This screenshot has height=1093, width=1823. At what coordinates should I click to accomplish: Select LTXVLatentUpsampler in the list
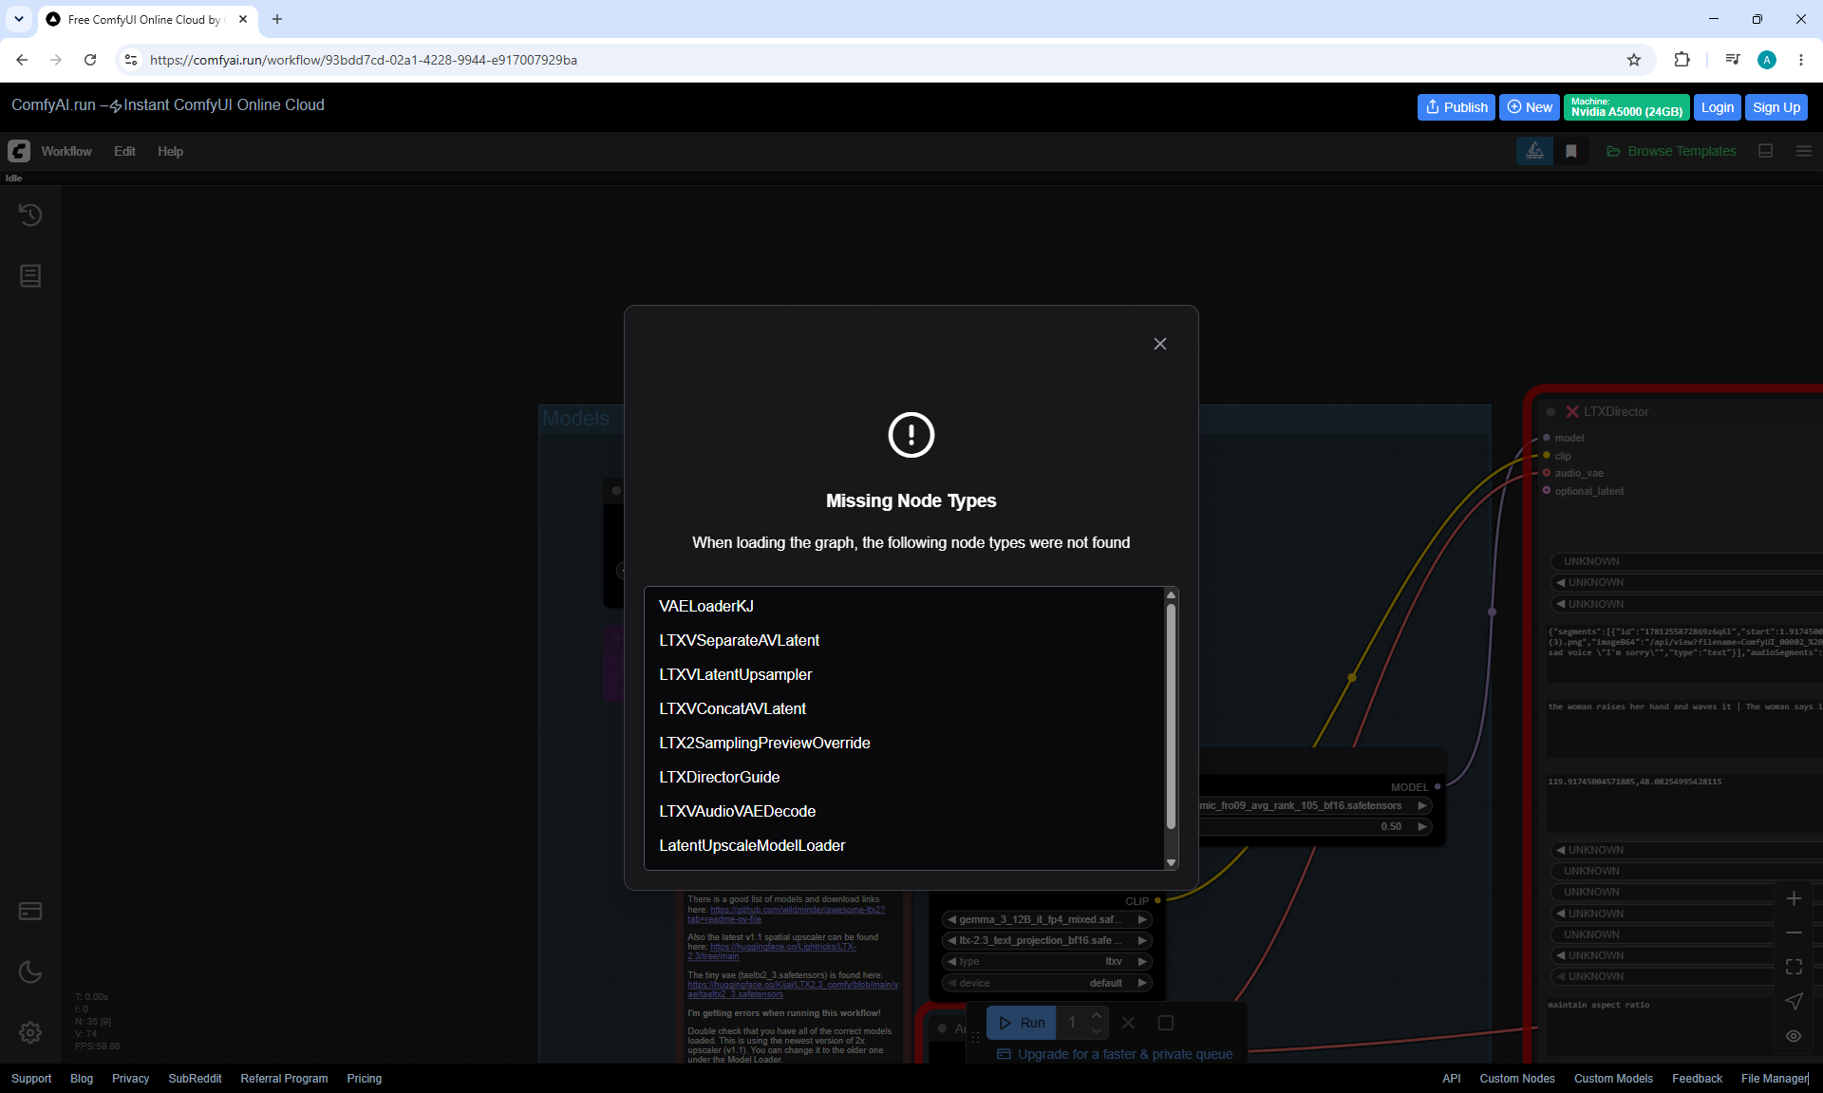click(x=735, y=674)
